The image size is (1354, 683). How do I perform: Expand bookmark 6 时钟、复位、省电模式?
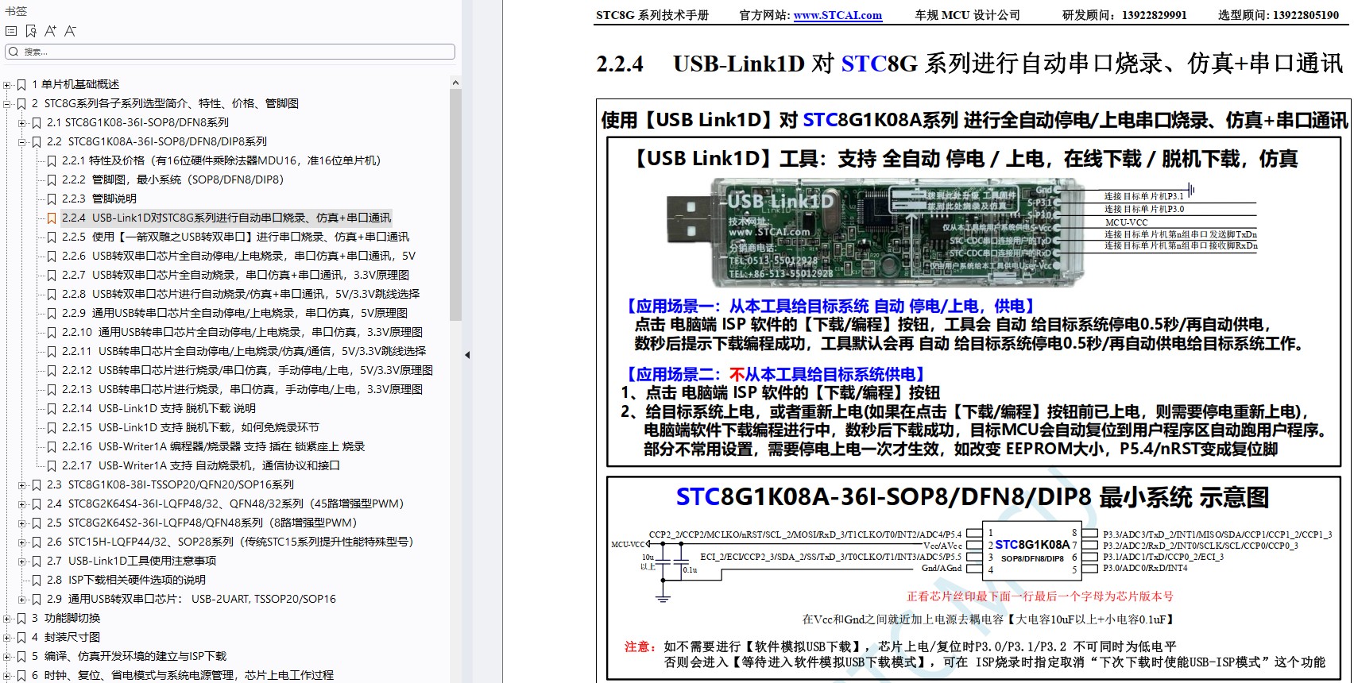coord(7,675)
